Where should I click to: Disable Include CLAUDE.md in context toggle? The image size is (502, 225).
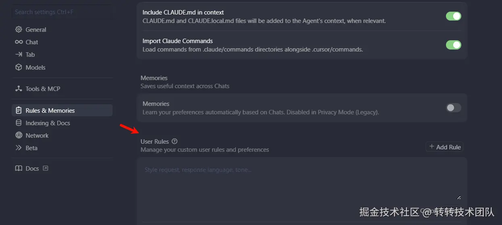click(453, 16)
